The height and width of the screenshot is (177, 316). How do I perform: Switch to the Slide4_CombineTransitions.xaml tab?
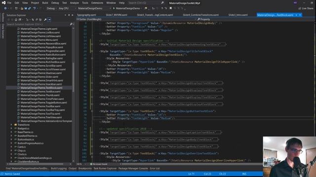(200, 15)
